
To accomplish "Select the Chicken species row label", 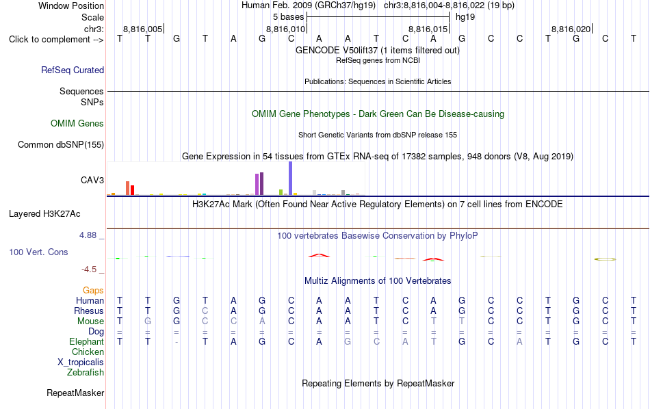I will (88, 352).
